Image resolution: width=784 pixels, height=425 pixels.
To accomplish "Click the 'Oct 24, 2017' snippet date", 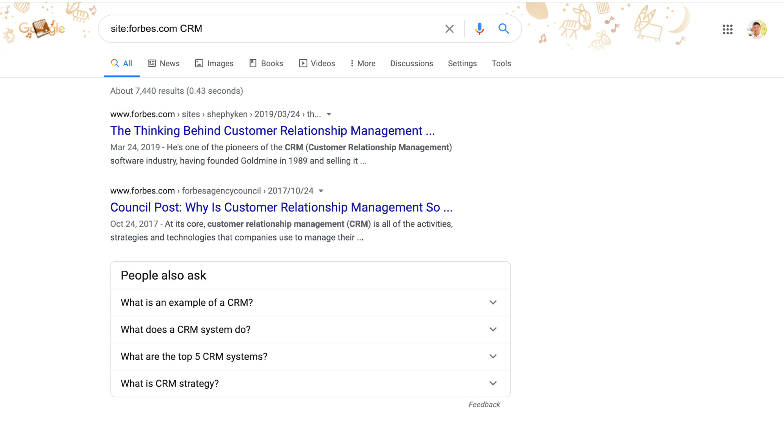I will click(134, 224).
